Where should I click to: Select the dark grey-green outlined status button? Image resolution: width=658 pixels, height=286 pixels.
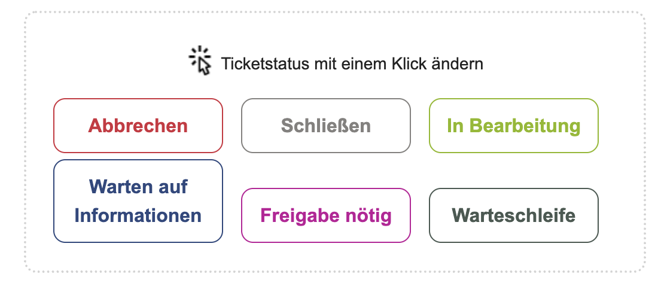pos(514,215)
